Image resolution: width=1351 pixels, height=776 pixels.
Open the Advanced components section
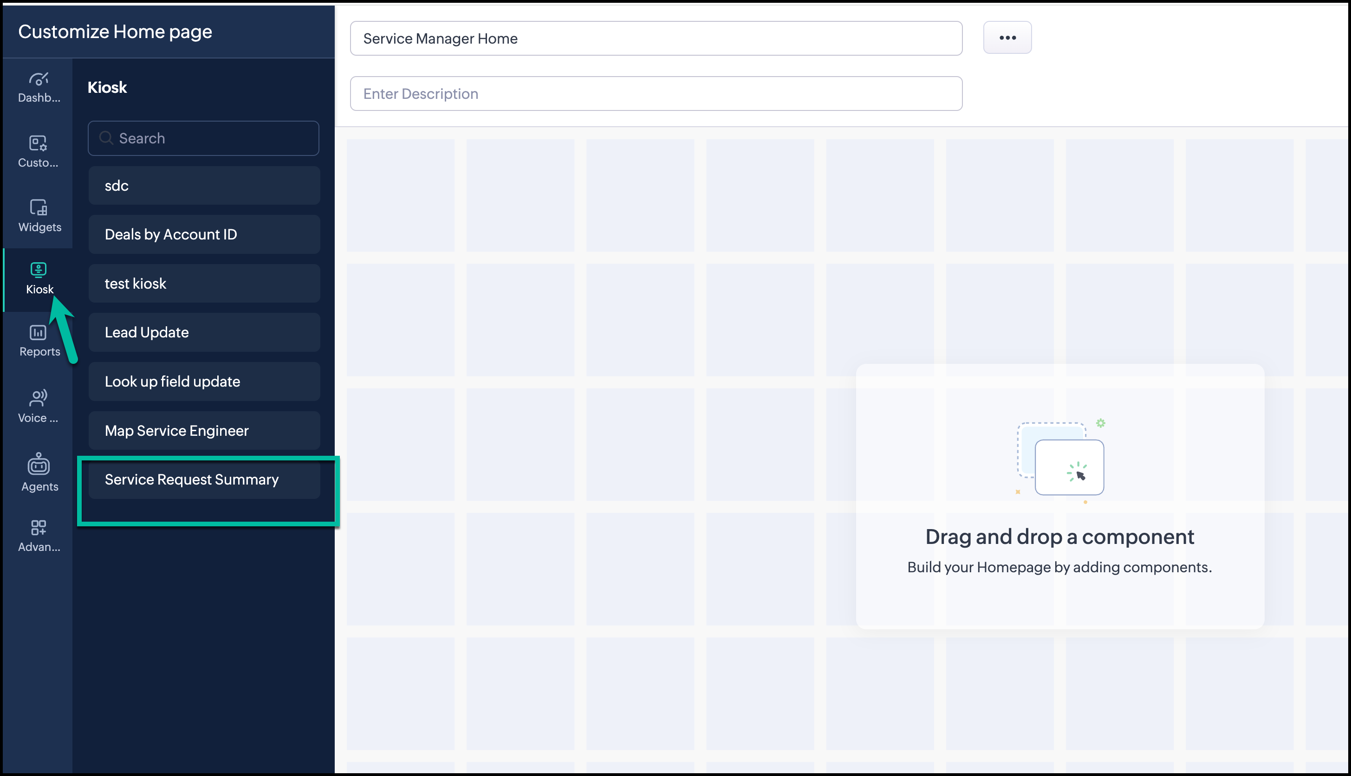pos(39,536)
